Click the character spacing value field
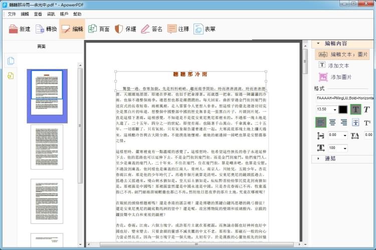376x250 pixels. click(368, 135)
